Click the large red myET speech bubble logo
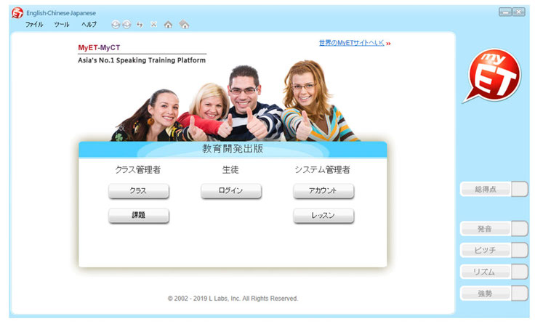The height and width of the screenshot is (324, 535). coord(492,76)
